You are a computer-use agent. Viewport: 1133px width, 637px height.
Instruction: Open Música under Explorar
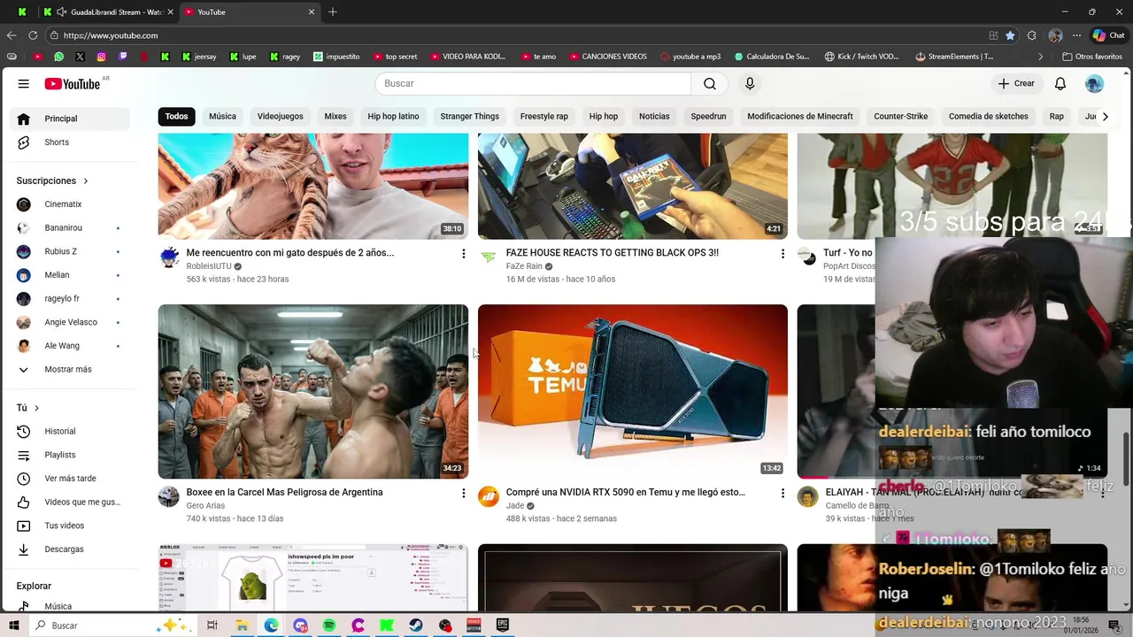(x=71, y=607)
